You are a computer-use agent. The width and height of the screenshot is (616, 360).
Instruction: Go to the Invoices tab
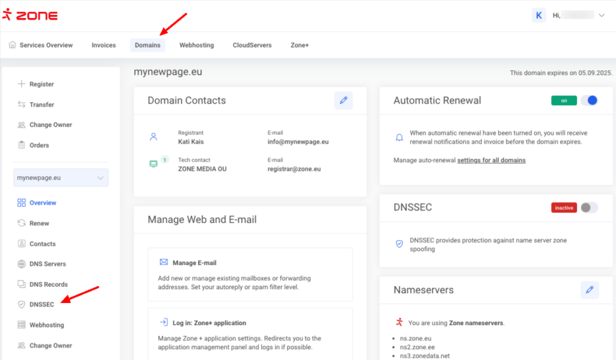point(103,45)
